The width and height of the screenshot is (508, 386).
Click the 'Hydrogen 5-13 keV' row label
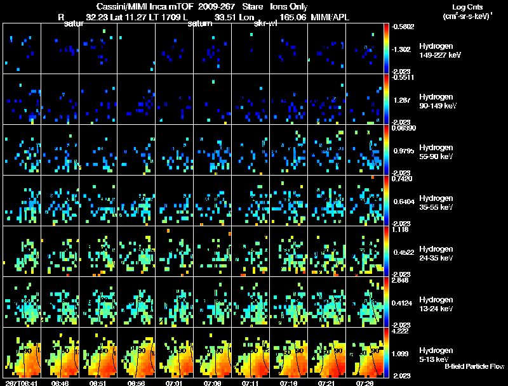(x=436, y=355)
